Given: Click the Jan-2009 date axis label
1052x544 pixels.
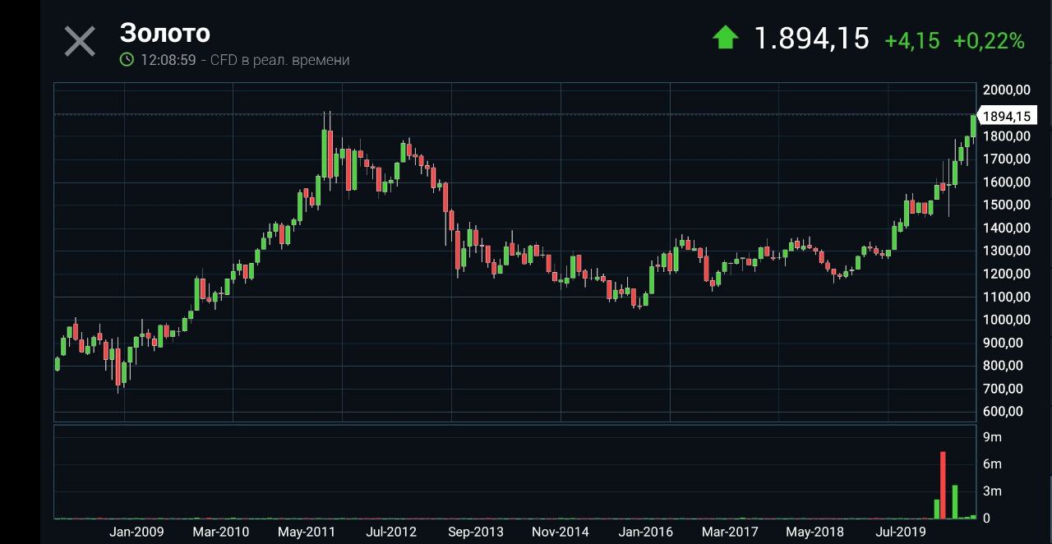Looking at the screenshot, I should (x=136, y=532).
